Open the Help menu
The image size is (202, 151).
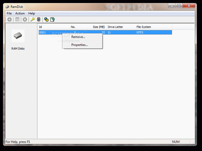(32, 13)
